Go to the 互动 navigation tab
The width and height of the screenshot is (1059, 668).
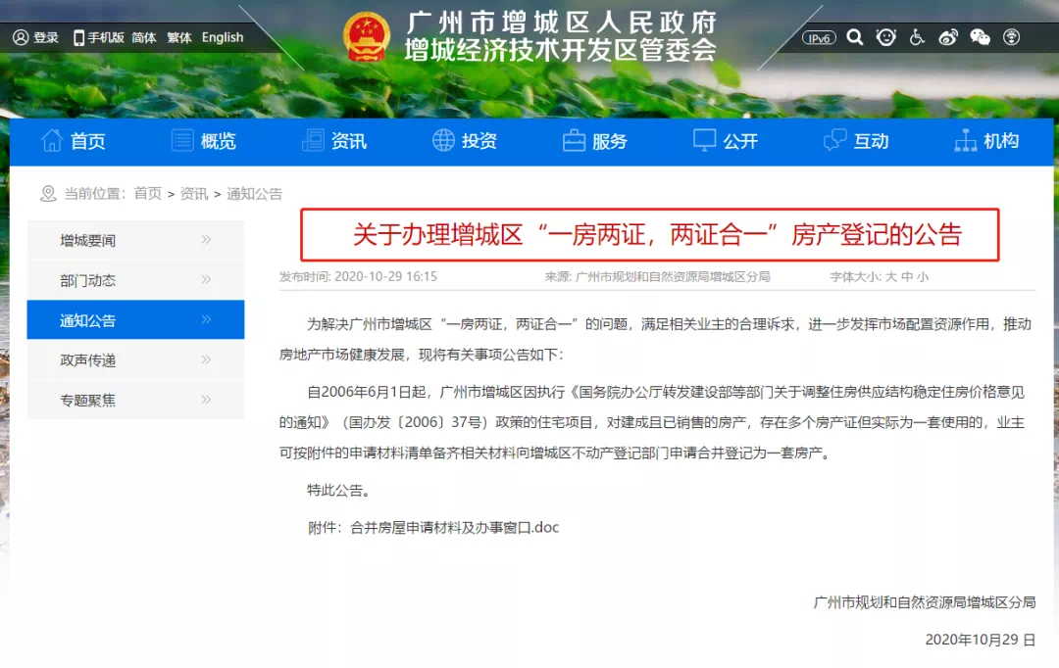click(856, 141)
